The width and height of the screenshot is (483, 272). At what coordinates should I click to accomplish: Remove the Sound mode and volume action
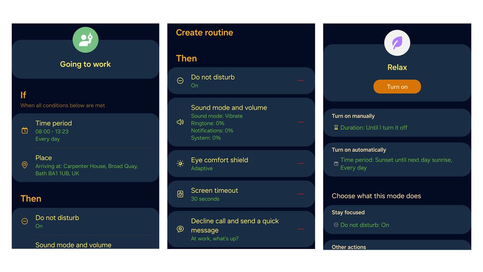(x=300, y=122)
